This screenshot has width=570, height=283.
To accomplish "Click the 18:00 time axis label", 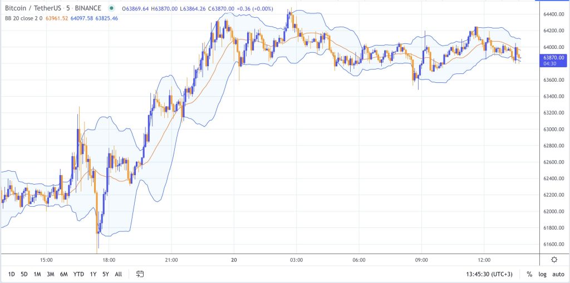I will [109, 260].
